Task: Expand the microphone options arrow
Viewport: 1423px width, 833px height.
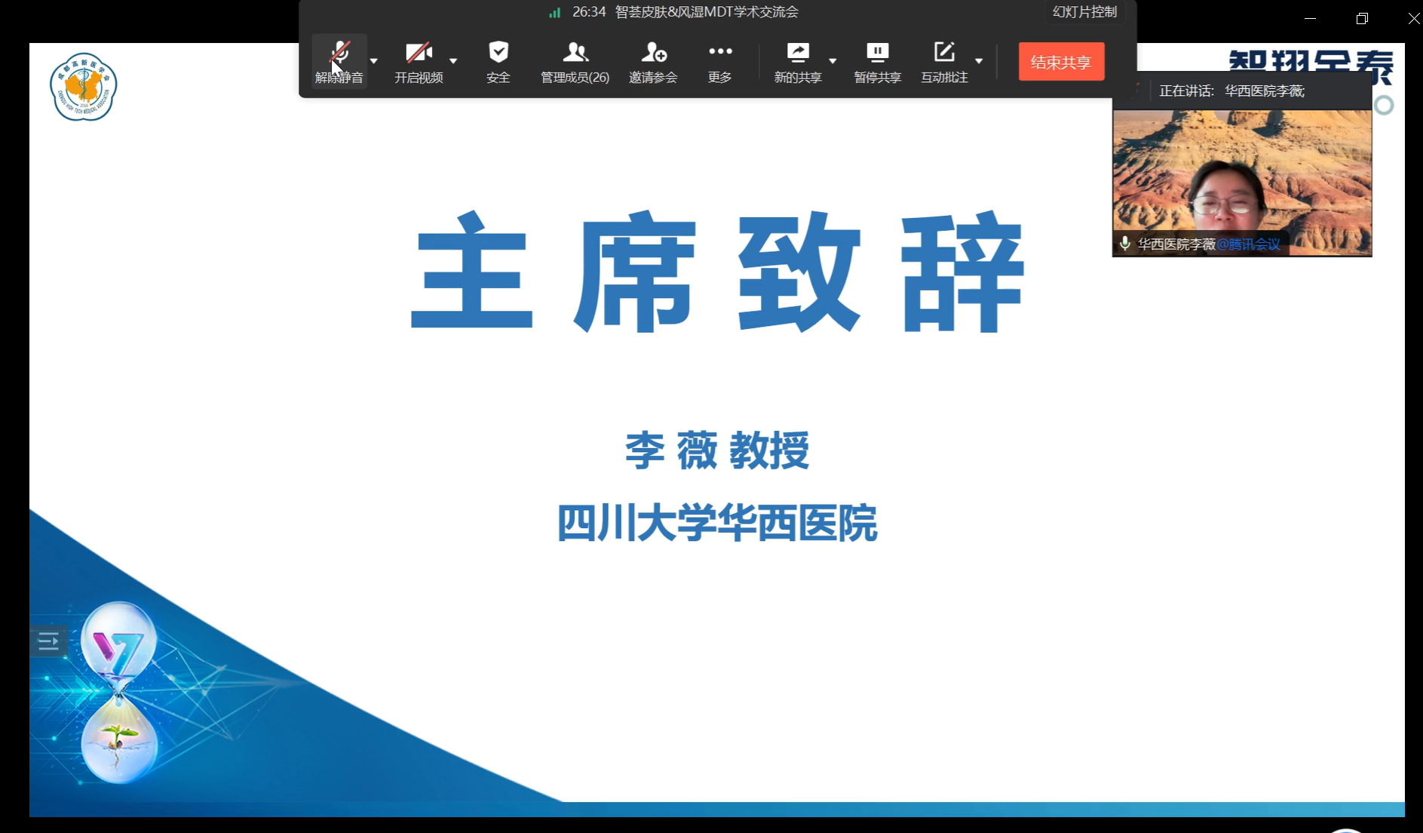Action: click(x=374, y=60)
